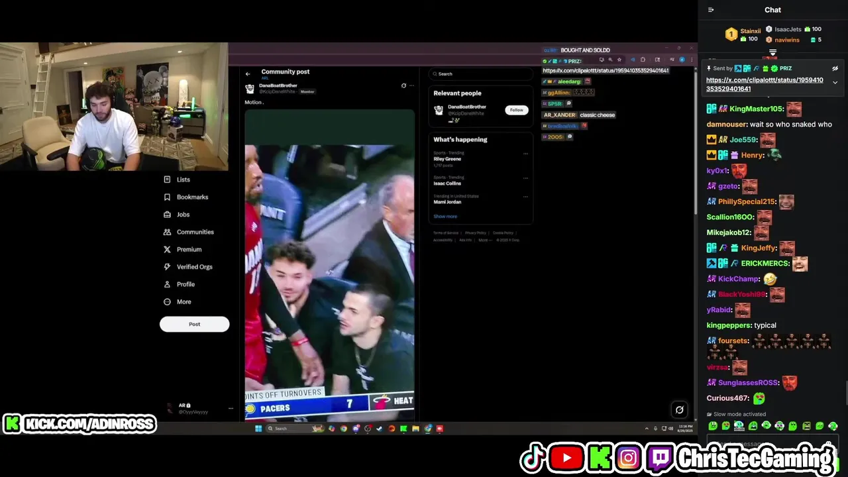Open taskbar clock and date

(686, 429)
